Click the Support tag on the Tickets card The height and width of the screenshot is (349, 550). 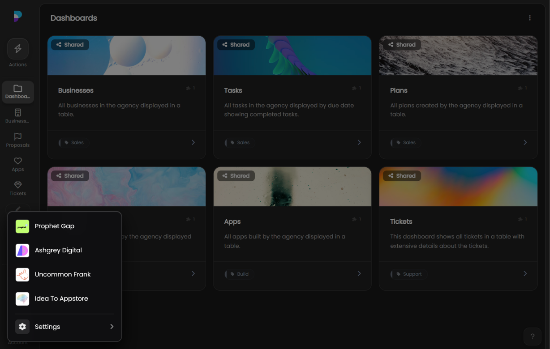pos(408,274)
